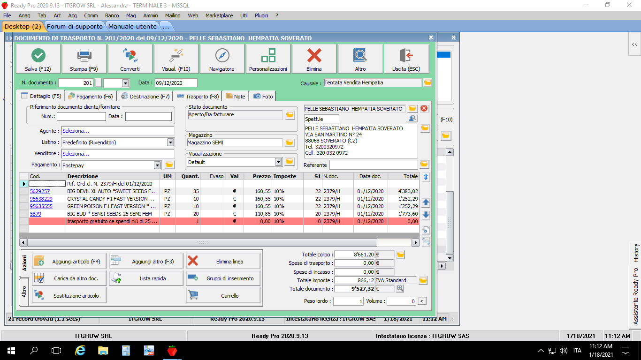Open folder icon next to customer name field
The width and height of the screenshot is (641, 360).
[412, 108]
